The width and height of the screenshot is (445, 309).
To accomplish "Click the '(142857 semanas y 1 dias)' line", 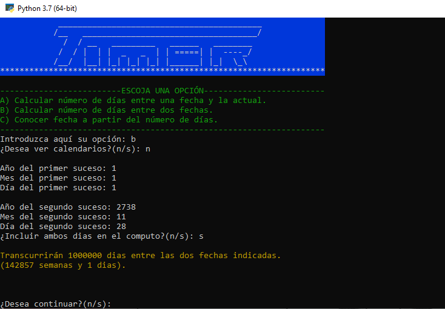I will tap(62, 265).
